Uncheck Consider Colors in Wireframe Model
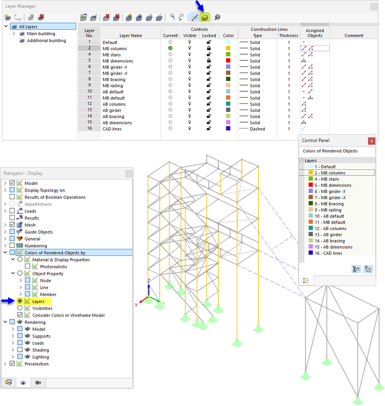The width and height of the screenshot is (385, 406). (20, 315)
